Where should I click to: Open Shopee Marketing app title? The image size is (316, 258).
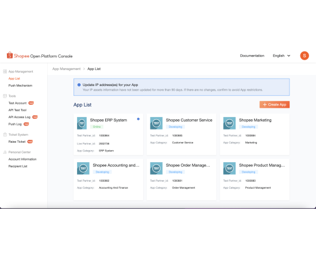(x=255, y=120)
